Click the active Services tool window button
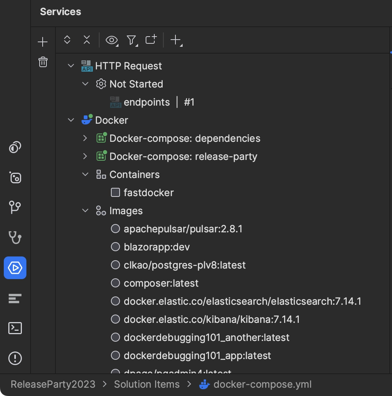392x396 pixels. click(15, 268)
